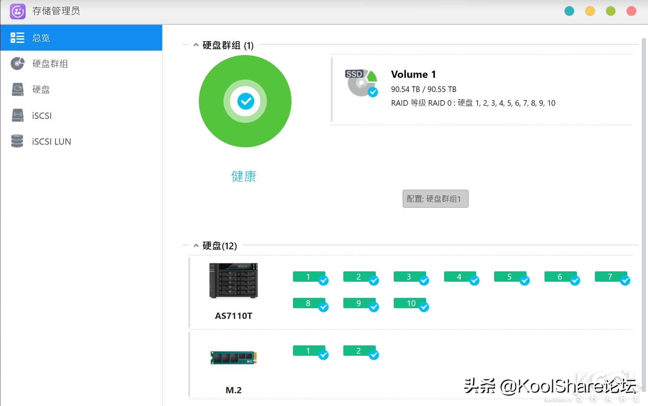This screenshot has height=406, width=648.
Task: Select the iSCSI icon in the sidebar
Action: pos(17,116)
